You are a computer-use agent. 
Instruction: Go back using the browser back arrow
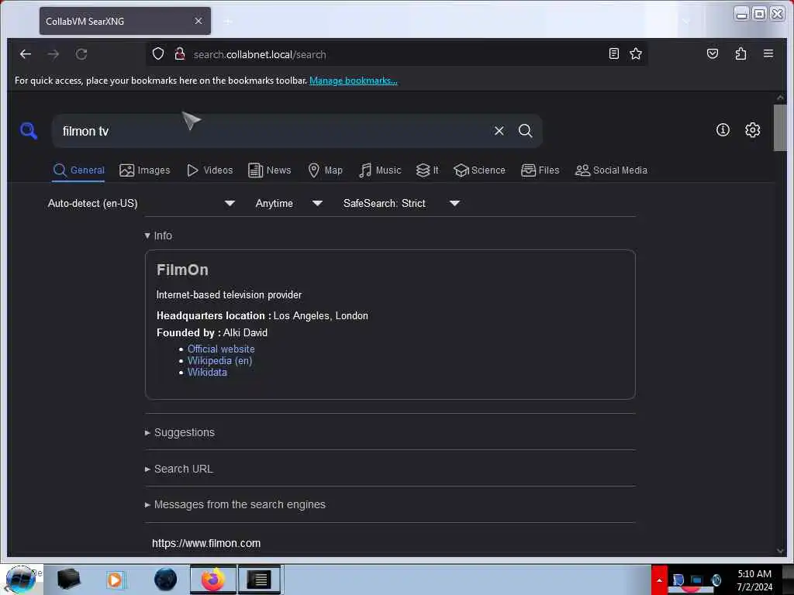(x=26, y=54)
